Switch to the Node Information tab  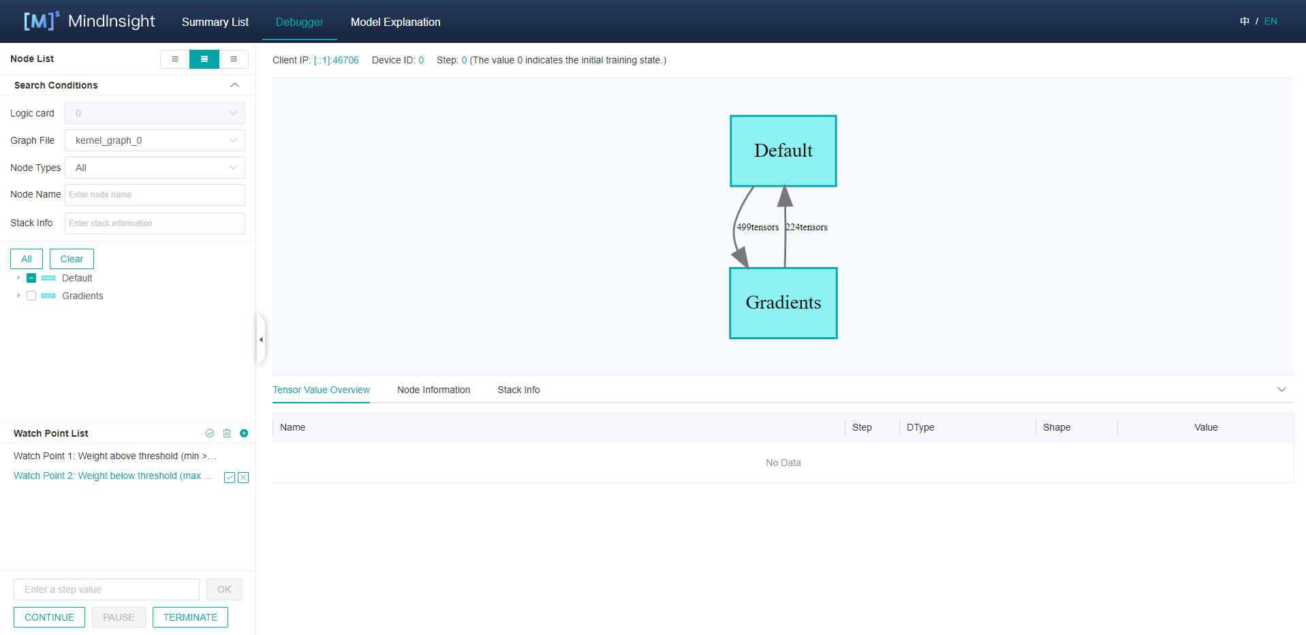pyautogui.click(x=433, y=390)
